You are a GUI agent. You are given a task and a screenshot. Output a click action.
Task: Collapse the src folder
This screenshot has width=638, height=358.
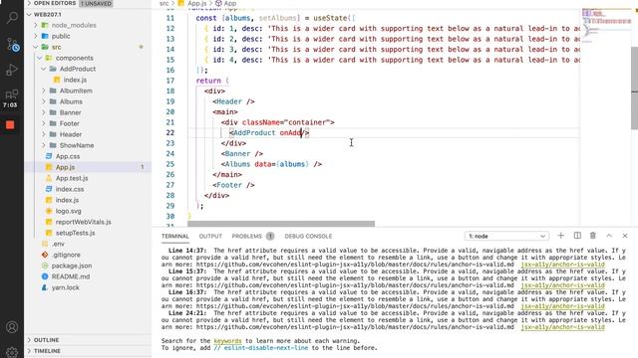pos(56,47)
